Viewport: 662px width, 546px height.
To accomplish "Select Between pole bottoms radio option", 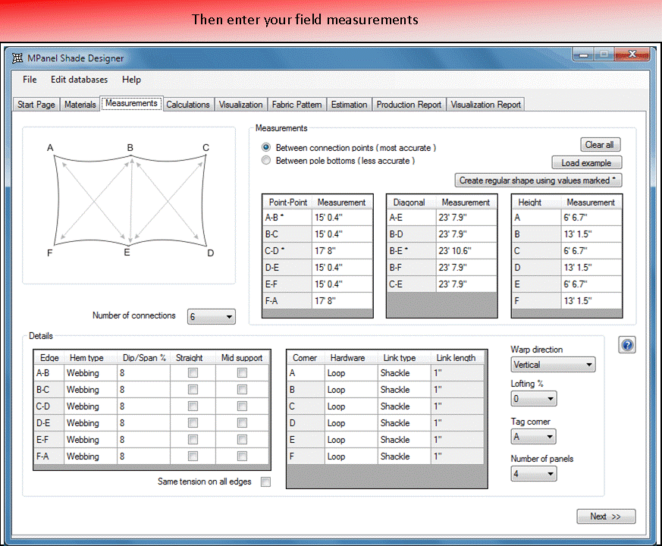I will (266, 161).
